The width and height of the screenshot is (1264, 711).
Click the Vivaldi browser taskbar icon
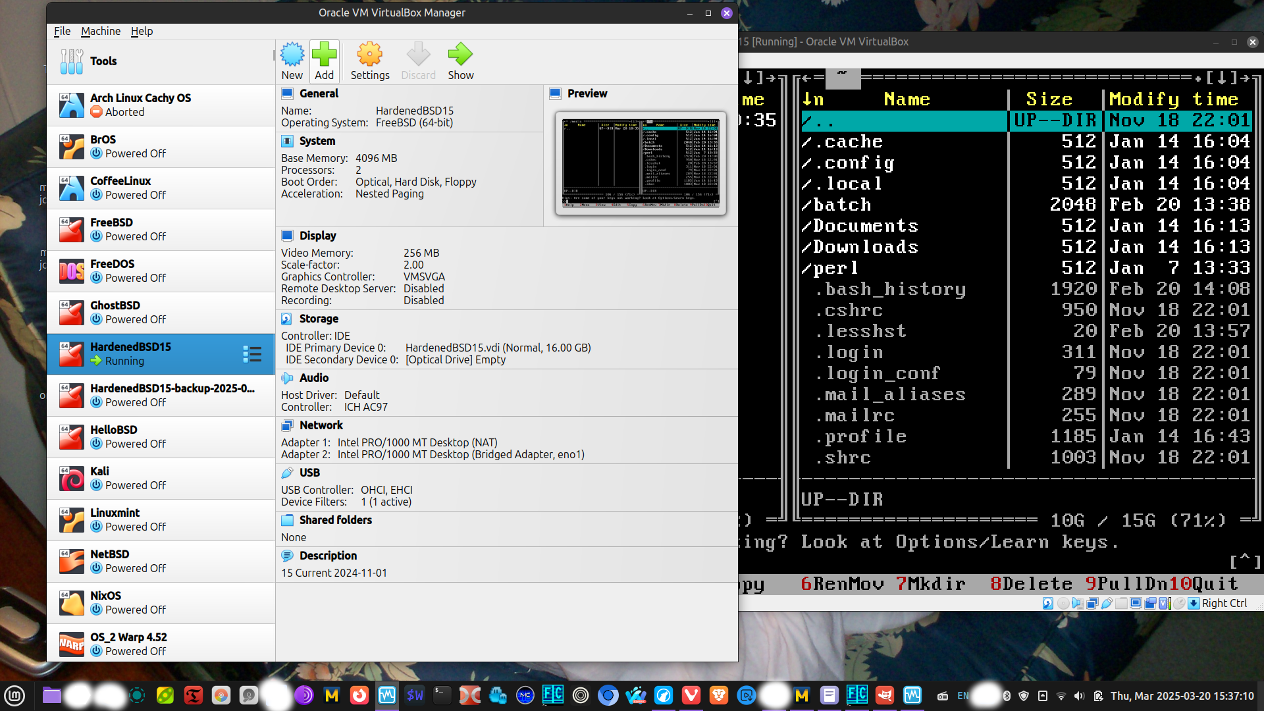pos(691,695)
